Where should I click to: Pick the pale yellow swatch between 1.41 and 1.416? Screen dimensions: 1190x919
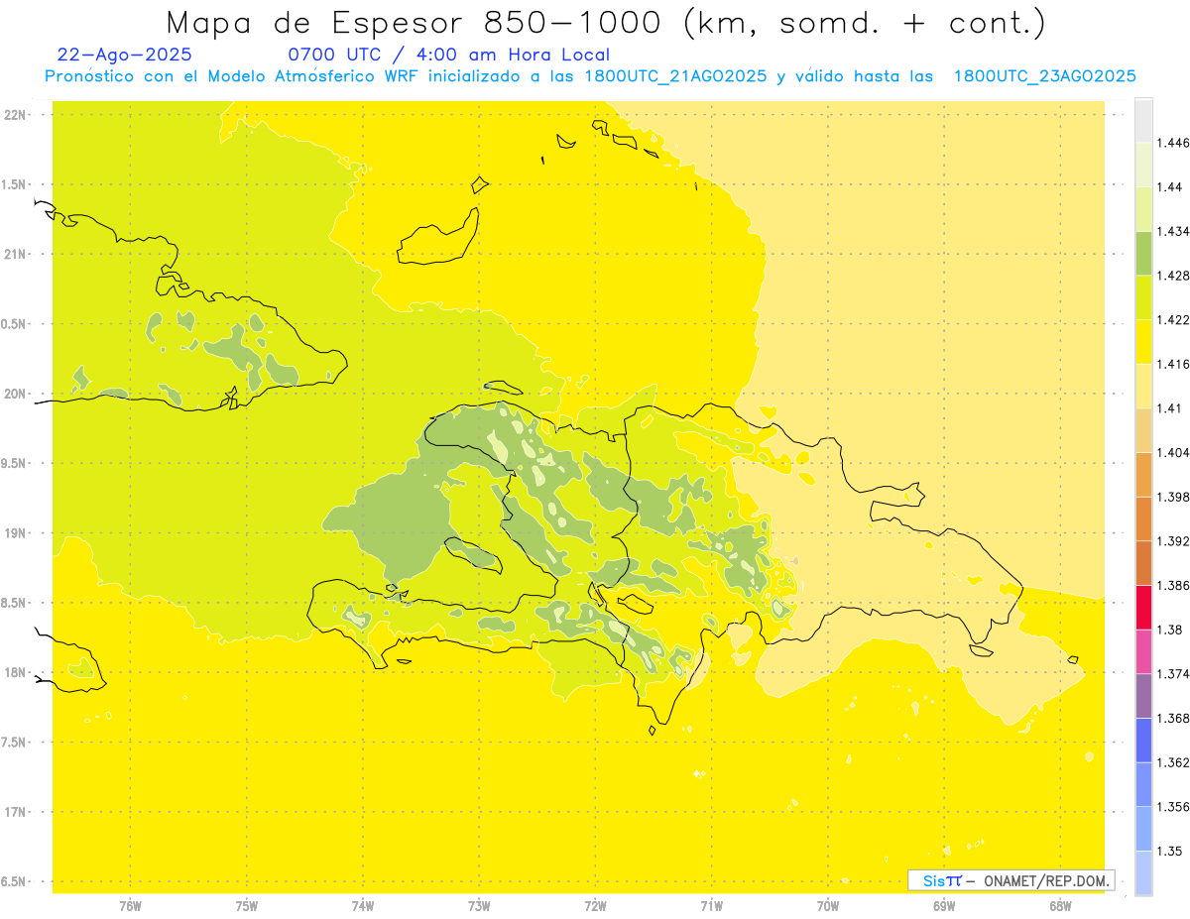[1143, 386]
